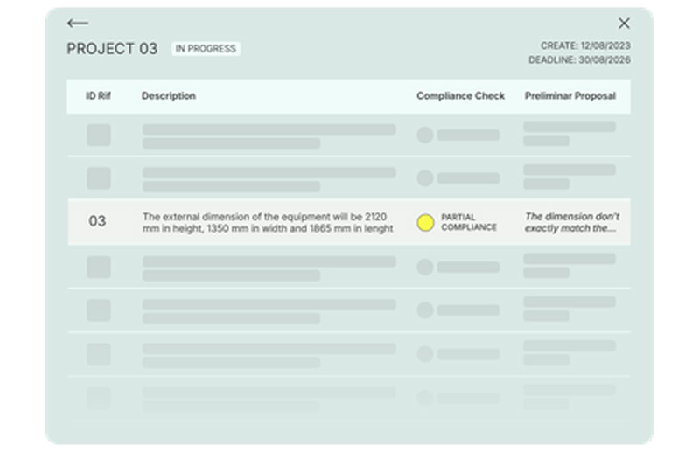The image size is (699, 452).
Task: Open the truncated "The dimension don't exactly match" proposal
Action: 572,222
